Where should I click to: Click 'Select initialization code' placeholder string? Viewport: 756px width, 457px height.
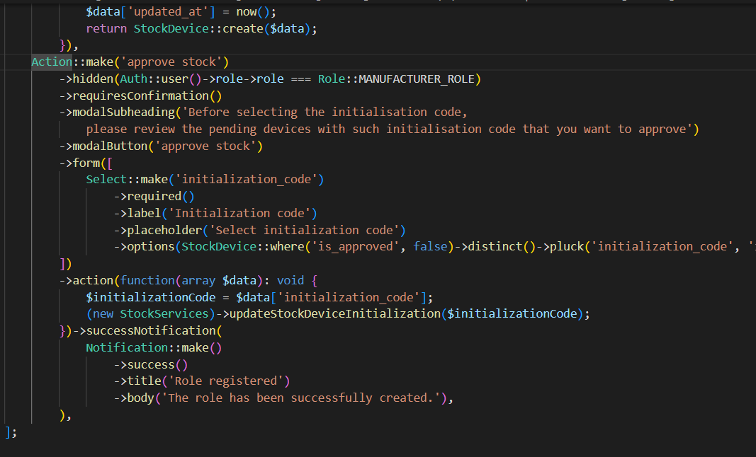point(304,230)
